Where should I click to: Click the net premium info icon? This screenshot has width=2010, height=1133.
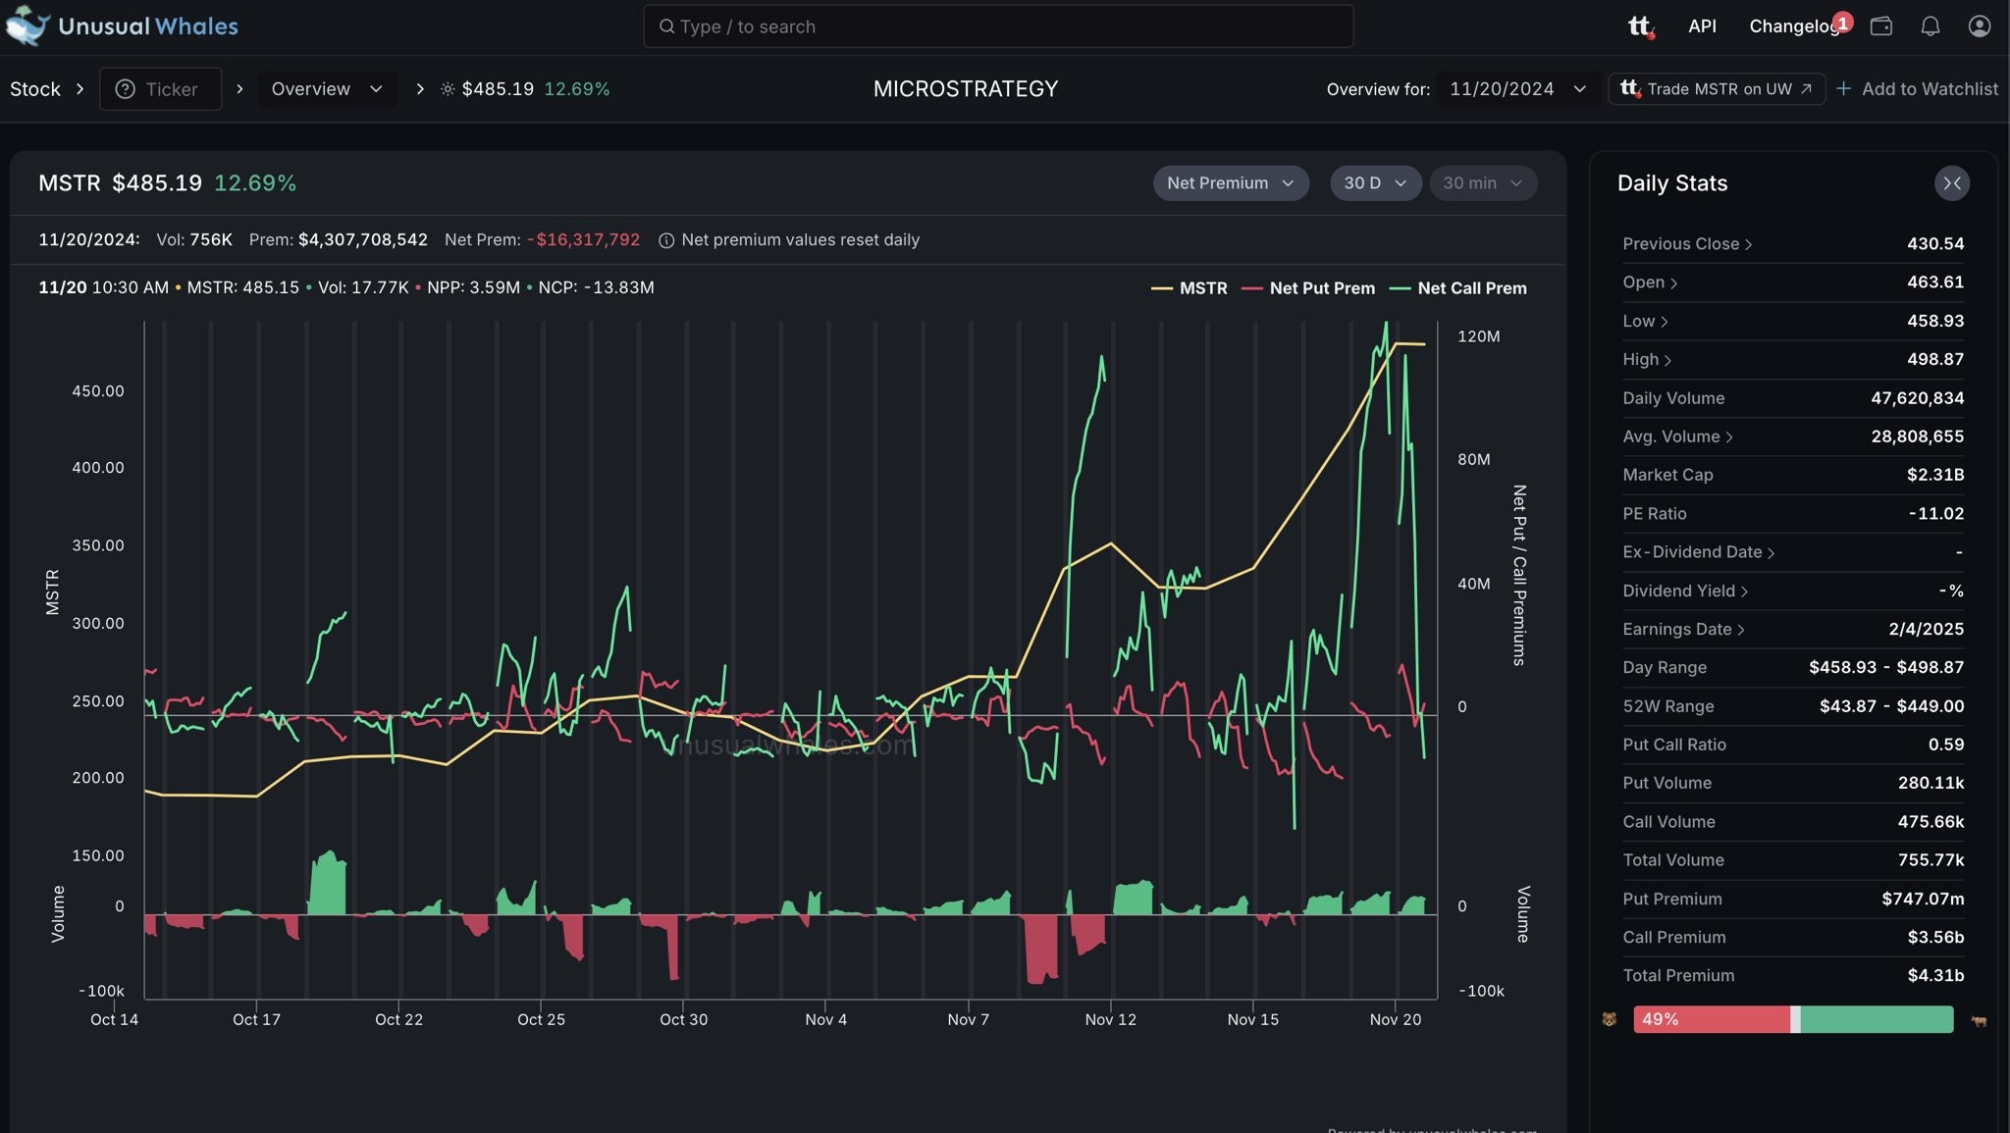(x=665, y=240)
